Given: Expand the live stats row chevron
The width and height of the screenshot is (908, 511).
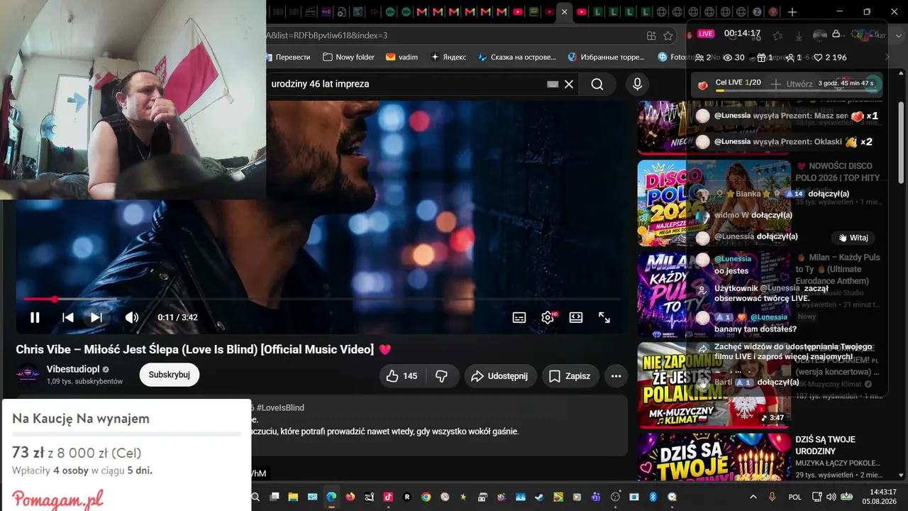Looking at the screenshot, I should coord(886,57).
